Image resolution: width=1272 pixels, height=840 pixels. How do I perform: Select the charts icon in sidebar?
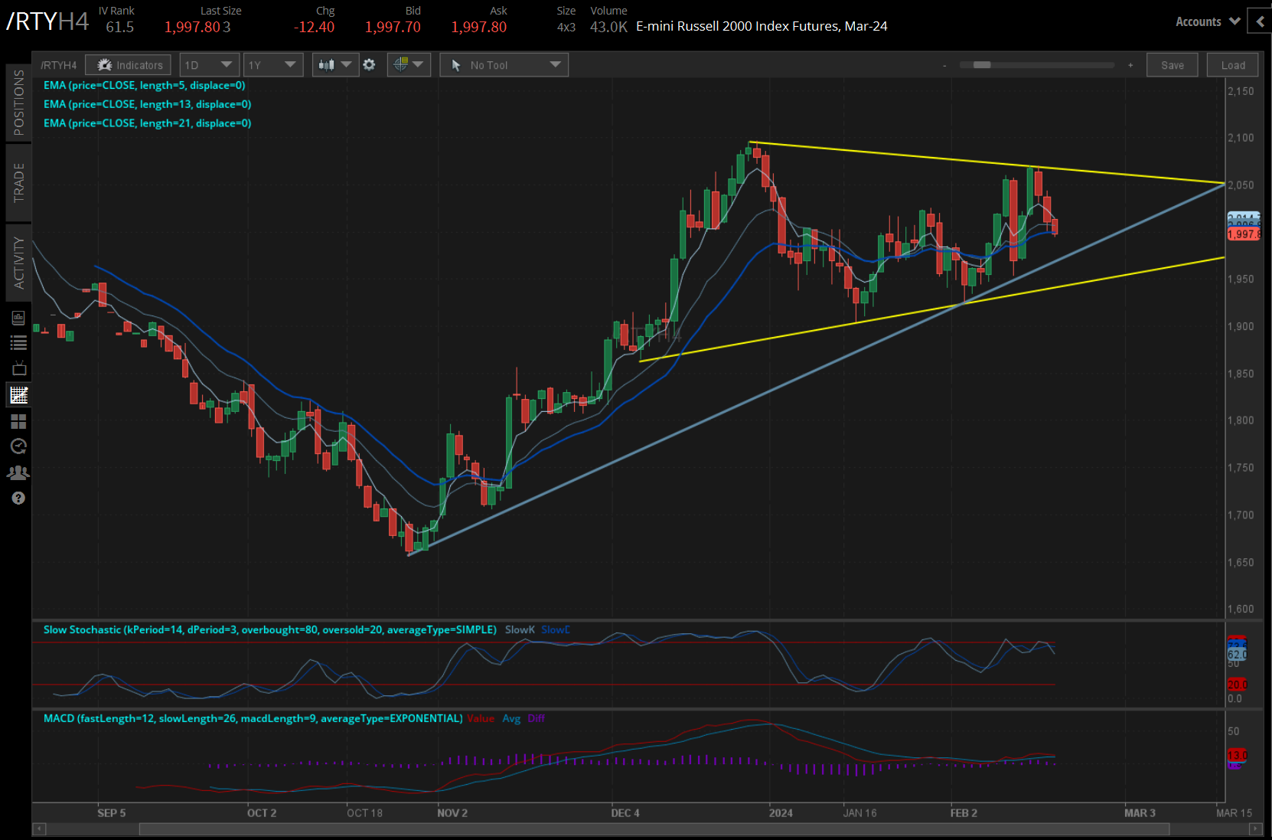[x=18, y=395]
